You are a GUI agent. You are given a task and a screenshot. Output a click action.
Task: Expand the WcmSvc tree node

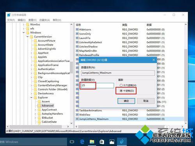24,25
